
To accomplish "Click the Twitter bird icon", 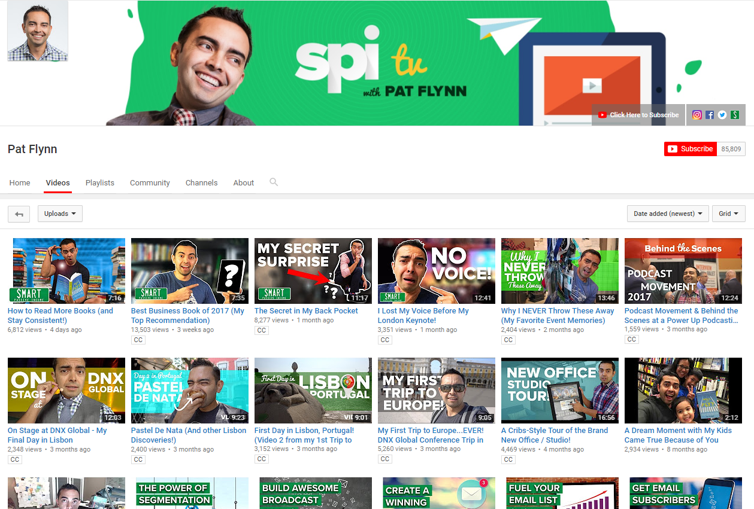I will (x=722, y=115).
